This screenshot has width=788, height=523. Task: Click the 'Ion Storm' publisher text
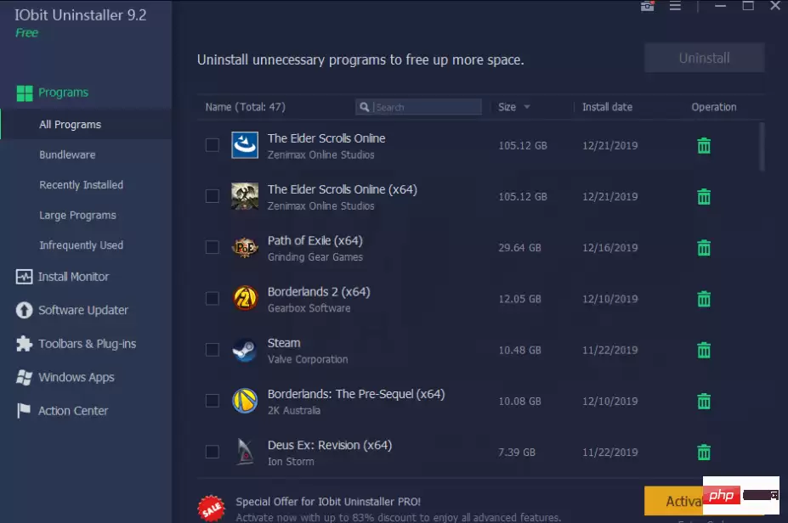[x=291, y=462]
